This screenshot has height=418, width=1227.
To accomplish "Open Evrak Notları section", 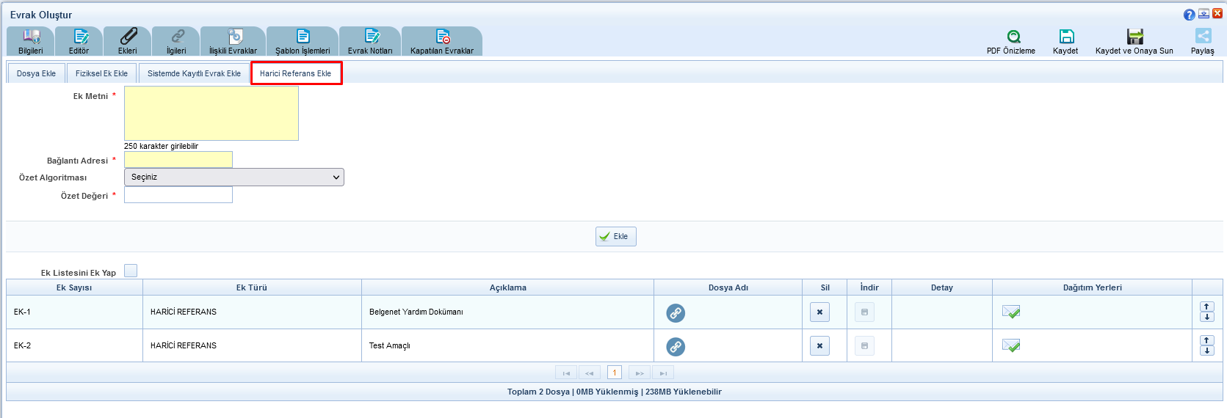I will point(371,41).
